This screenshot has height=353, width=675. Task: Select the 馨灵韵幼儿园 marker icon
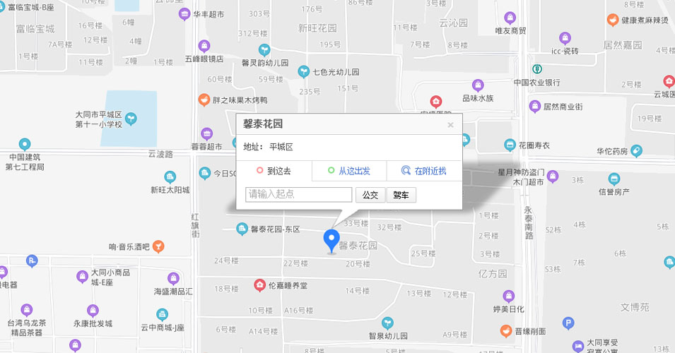click(264, 50)
